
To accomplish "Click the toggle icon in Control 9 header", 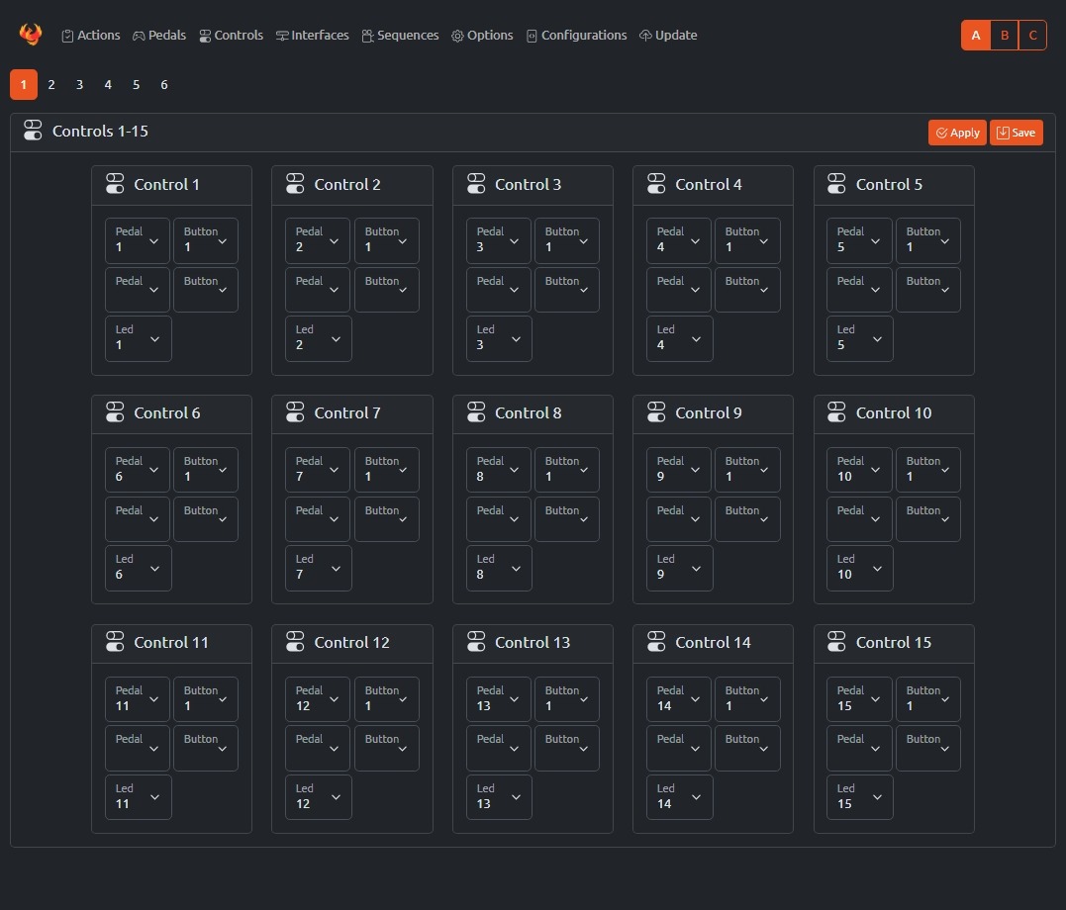I will [x=656, y=411].
